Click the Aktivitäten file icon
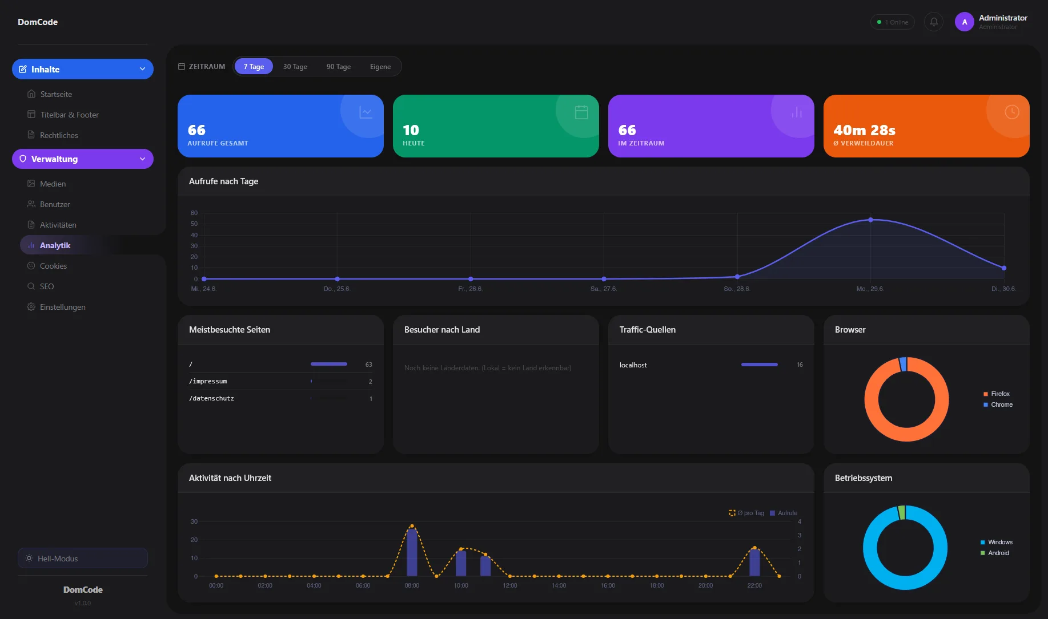1048x619 pixels. point(31,225)
